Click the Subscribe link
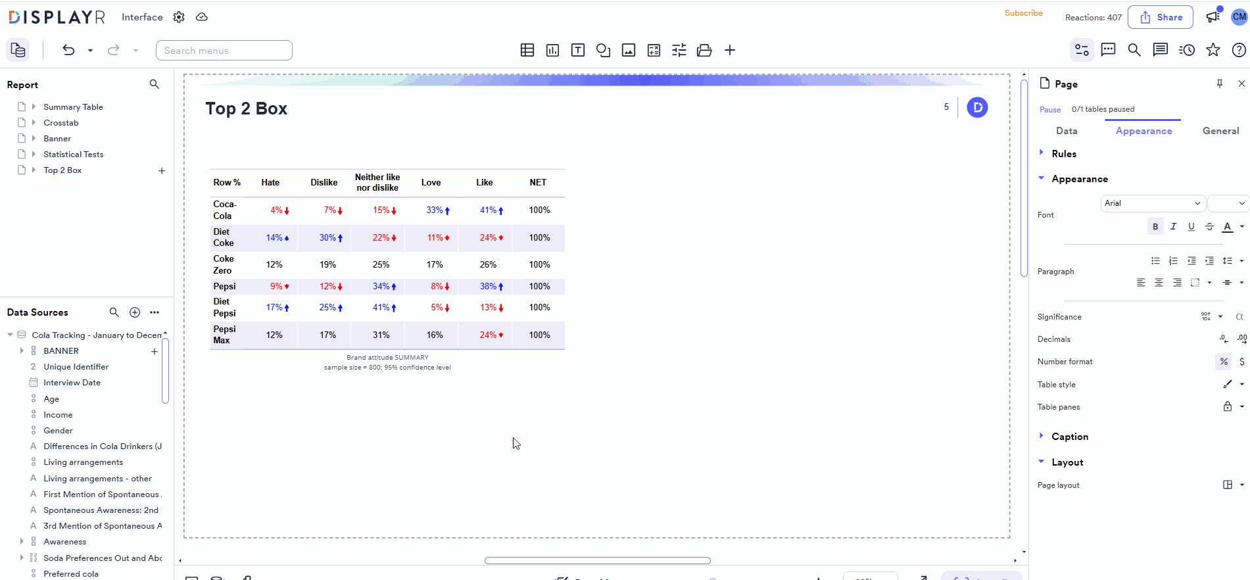Viewport: 1250px width, 580px height. click(x=1023, y=13)
